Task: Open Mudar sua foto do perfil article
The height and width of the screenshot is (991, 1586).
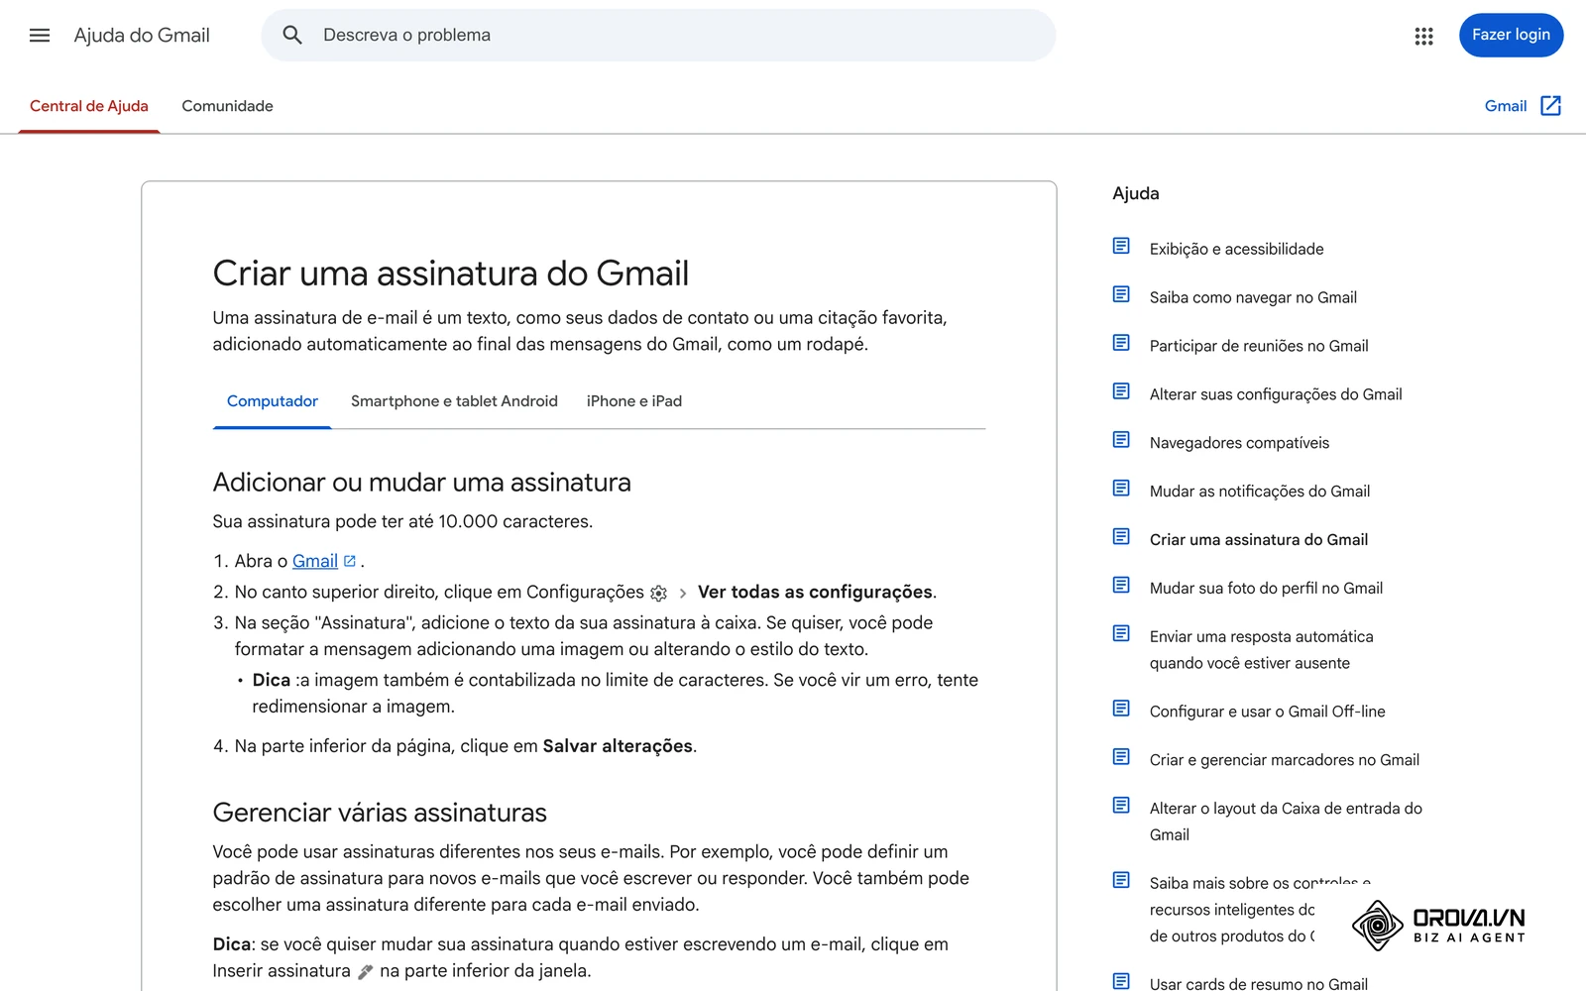Action: [x=1266, y=589]
